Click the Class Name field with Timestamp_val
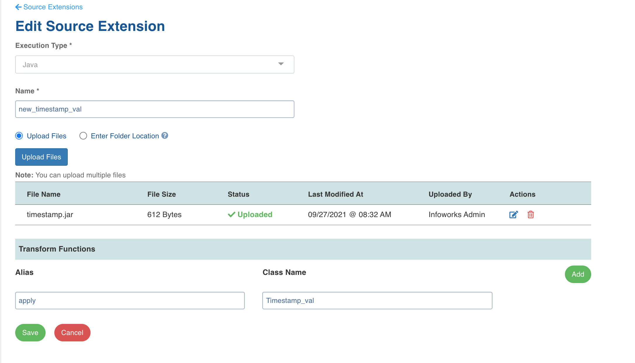This screenshot has height=363, width=635. [x=377, y=301]
